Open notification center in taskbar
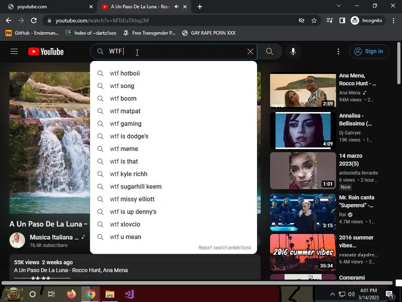 click(389, 294)
